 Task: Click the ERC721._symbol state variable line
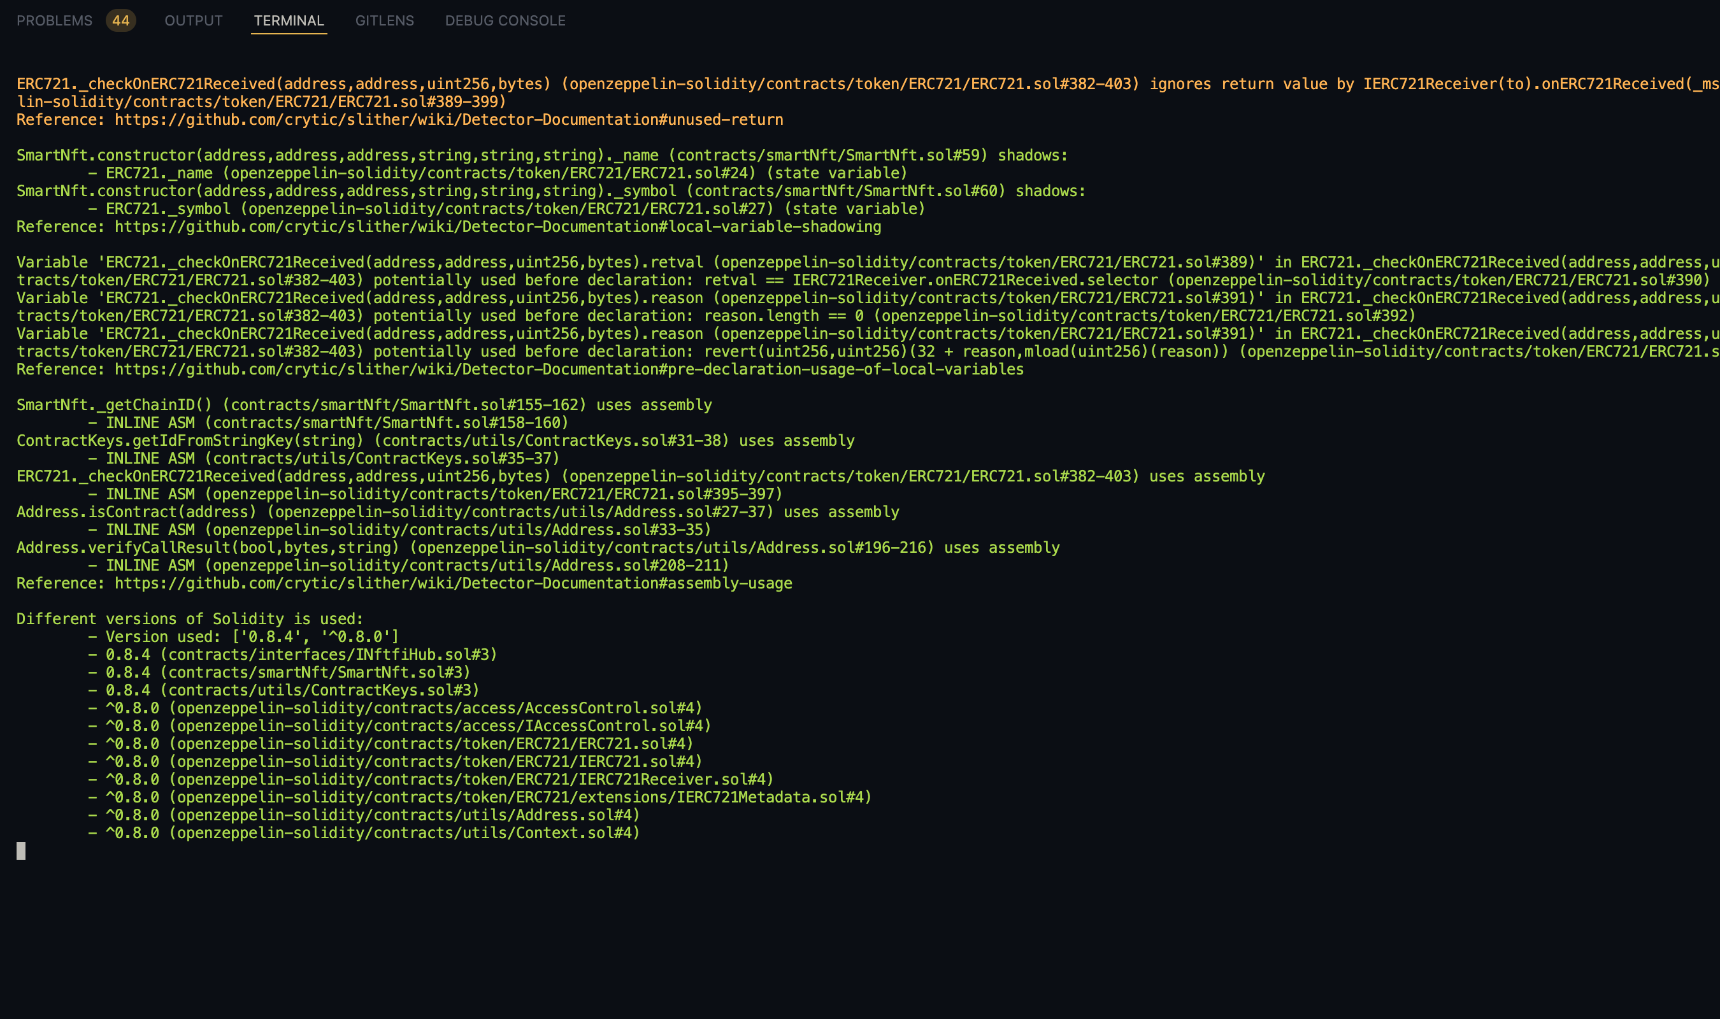506,209
